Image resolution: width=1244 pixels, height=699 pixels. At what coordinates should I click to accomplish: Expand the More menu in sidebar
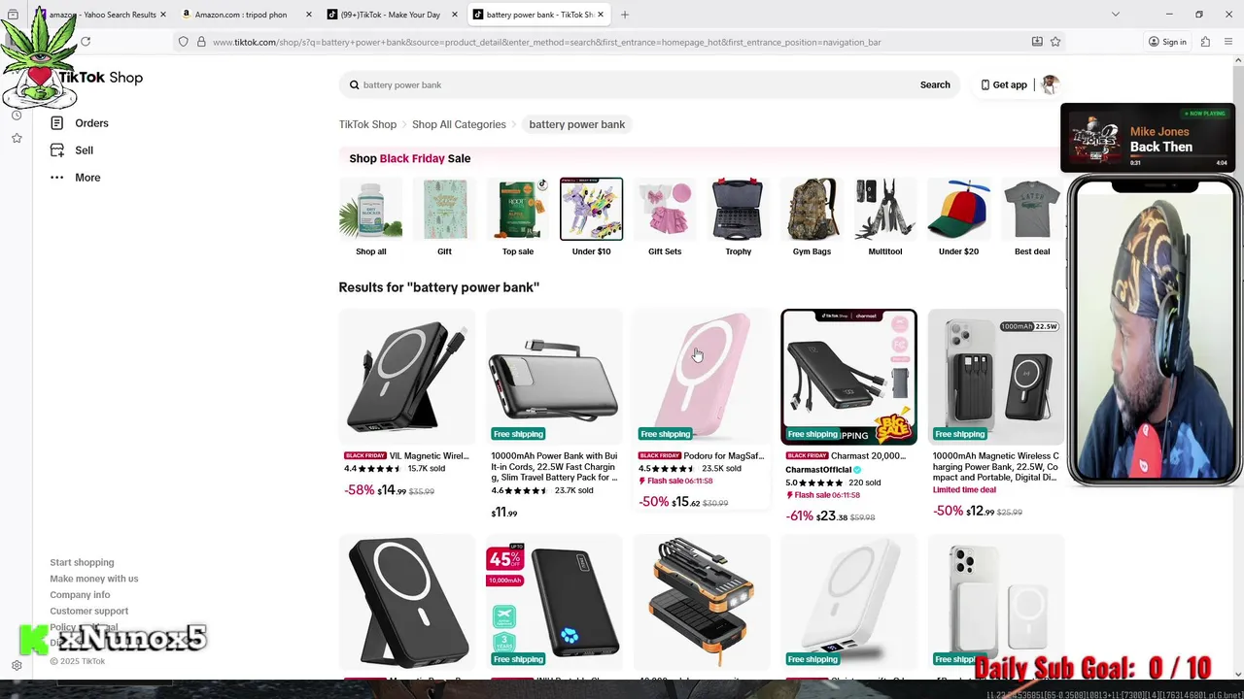76,178
